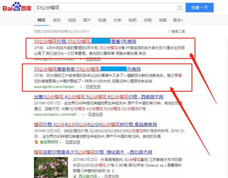228x178 pixels.
Task: Open 百度快照 next to 食品商务网 source
Action: [73, 142]
